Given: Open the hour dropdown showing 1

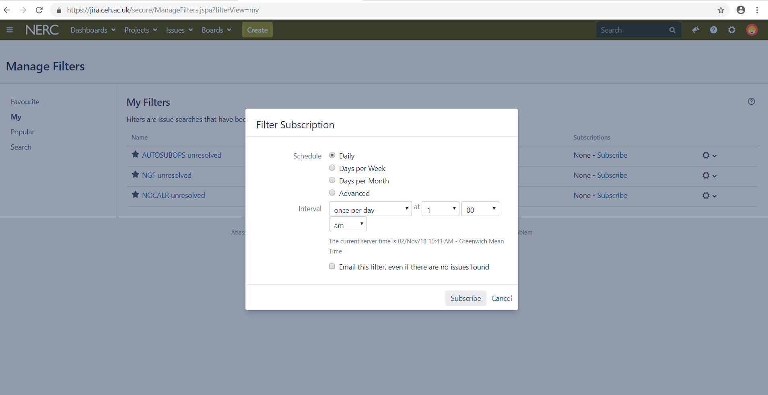Looking at the screenshot, I should point(440,208).
